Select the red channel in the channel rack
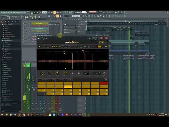This screenshot has width=169, height=127. point(39,26)
